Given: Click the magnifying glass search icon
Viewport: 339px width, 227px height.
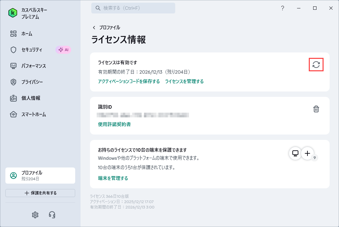Looking at the screenshot, I should pos(98,8).
